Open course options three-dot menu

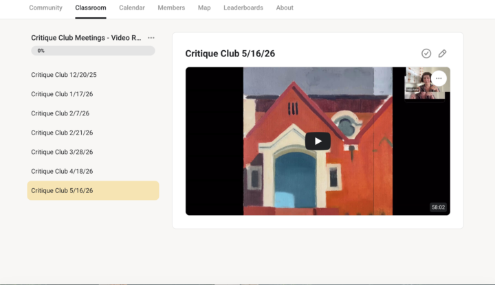(151, 38)
